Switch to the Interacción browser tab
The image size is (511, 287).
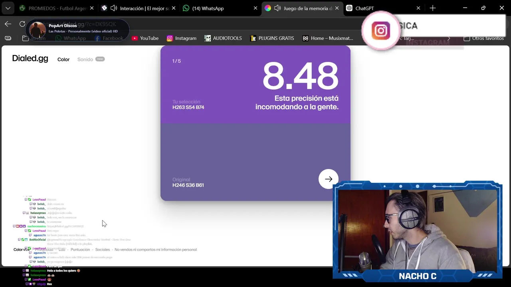tap(138, 8)
